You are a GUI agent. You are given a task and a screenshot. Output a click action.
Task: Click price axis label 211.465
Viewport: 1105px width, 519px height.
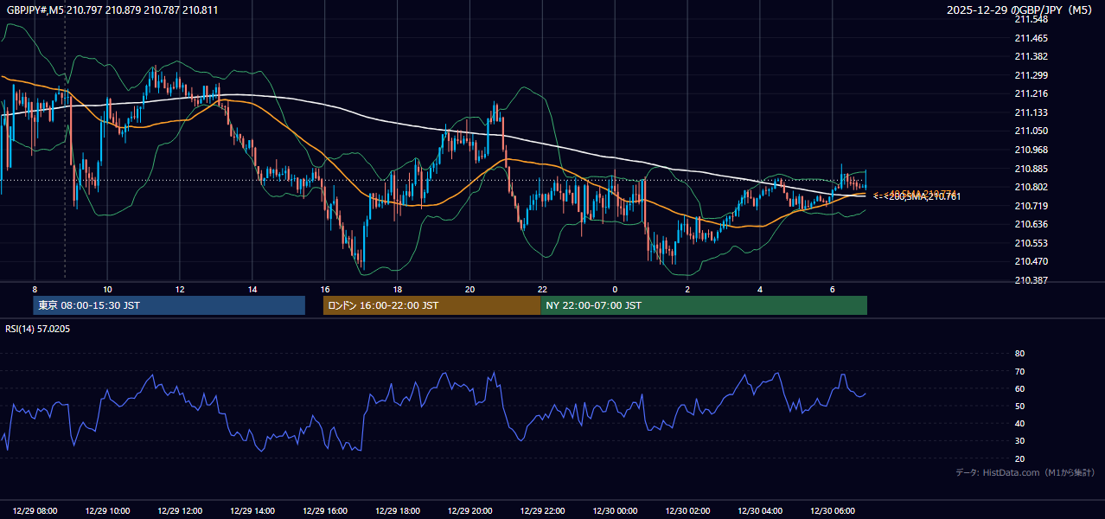point(1032,38)
